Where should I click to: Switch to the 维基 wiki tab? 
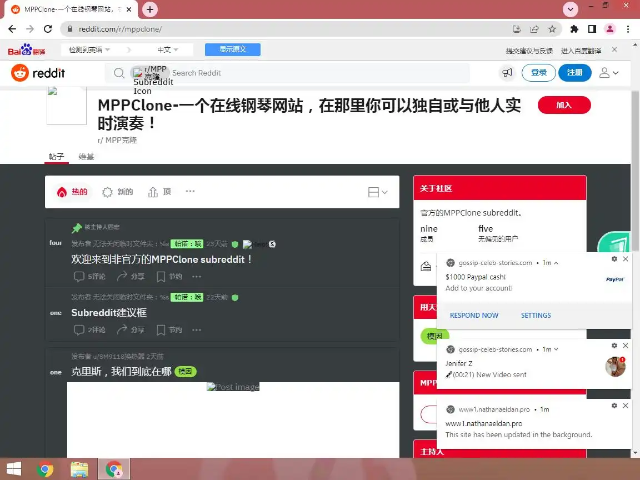coord(86,157)
